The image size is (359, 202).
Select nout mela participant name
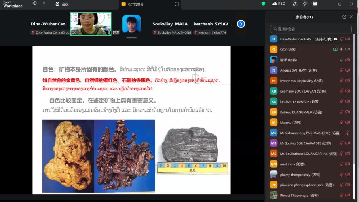[x=292, y=164]
